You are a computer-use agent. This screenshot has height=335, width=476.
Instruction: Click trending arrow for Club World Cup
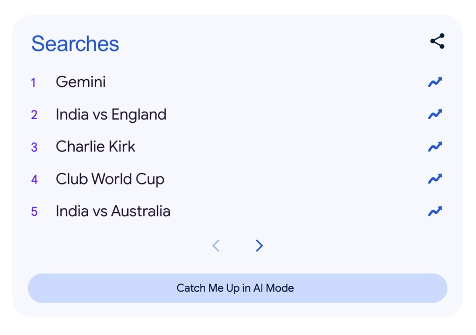point(435,179)
